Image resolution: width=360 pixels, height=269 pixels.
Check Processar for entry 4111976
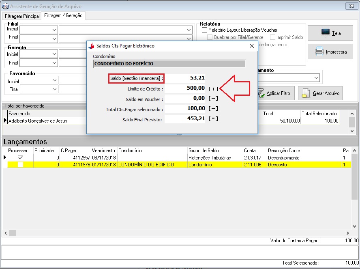coord(20,165)
